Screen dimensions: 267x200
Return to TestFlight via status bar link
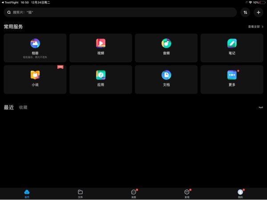pyautogui.click(x=11, y=2)
